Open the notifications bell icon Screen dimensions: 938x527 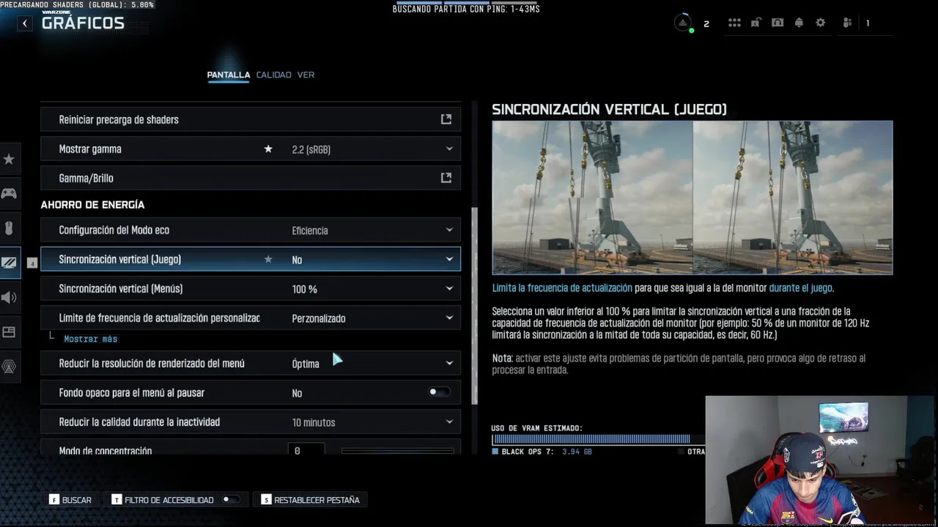coord(799,23)
